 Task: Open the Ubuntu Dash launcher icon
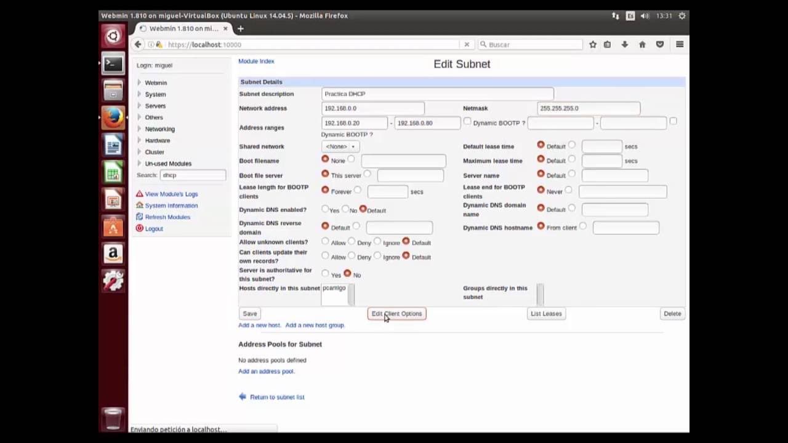(113, 36)
